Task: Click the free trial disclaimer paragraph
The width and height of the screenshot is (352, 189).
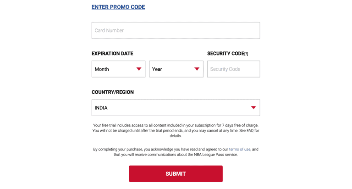Action: [x=176, y=130]
